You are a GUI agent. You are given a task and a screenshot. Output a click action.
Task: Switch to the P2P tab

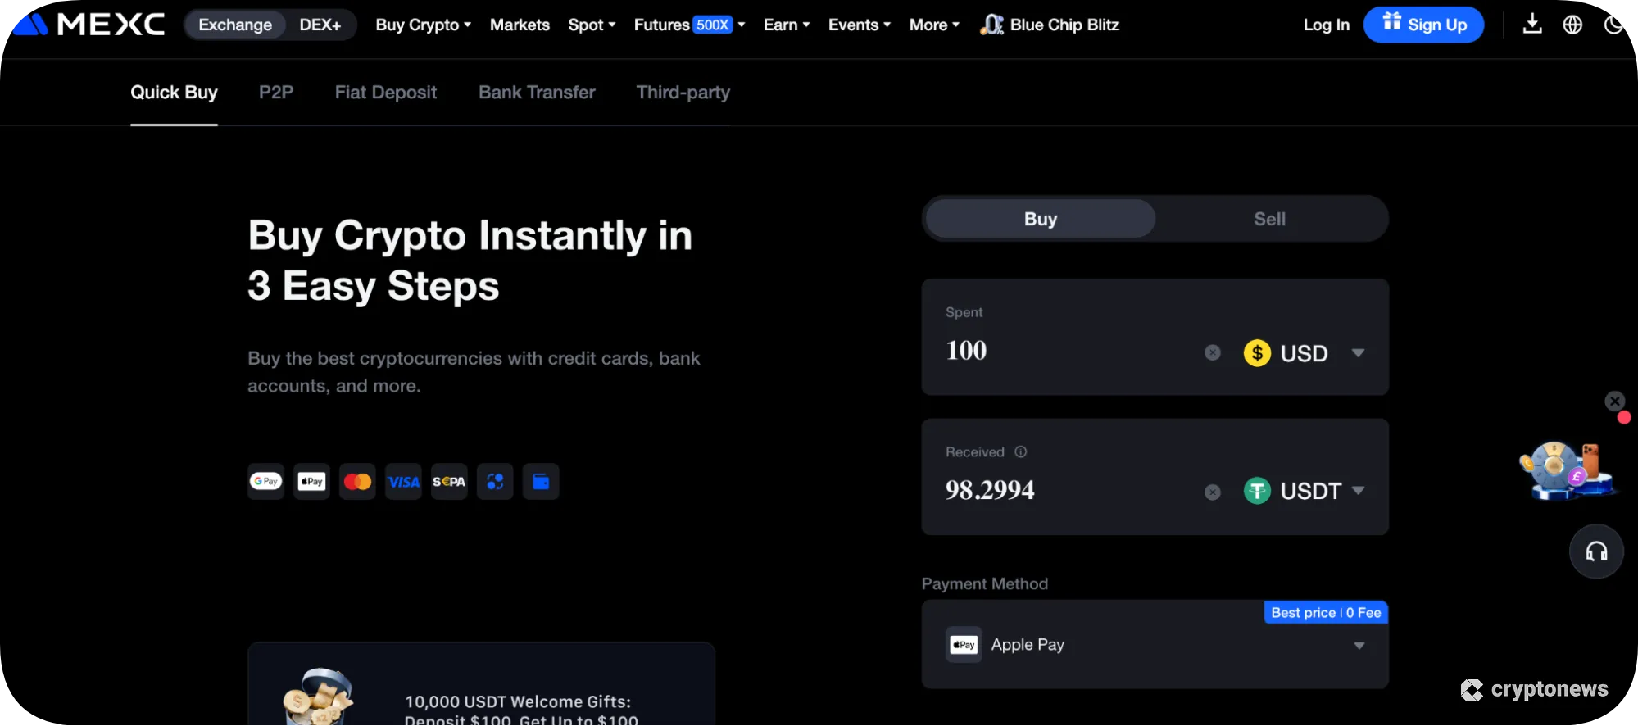coord(275,93)
